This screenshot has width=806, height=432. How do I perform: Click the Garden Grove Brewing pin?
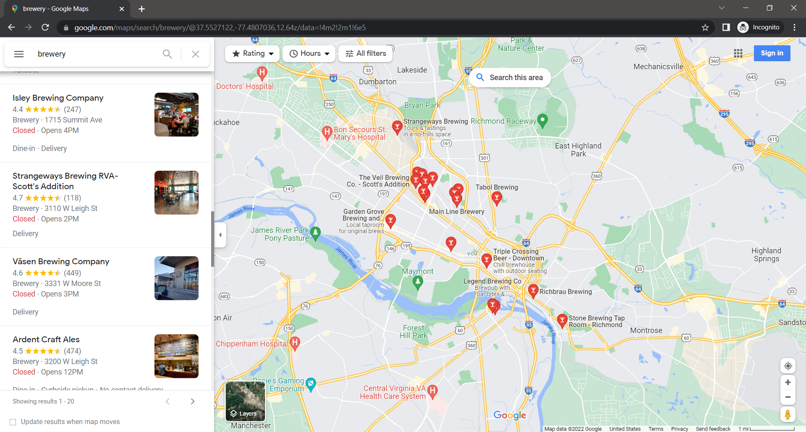(x=390, y=221)
